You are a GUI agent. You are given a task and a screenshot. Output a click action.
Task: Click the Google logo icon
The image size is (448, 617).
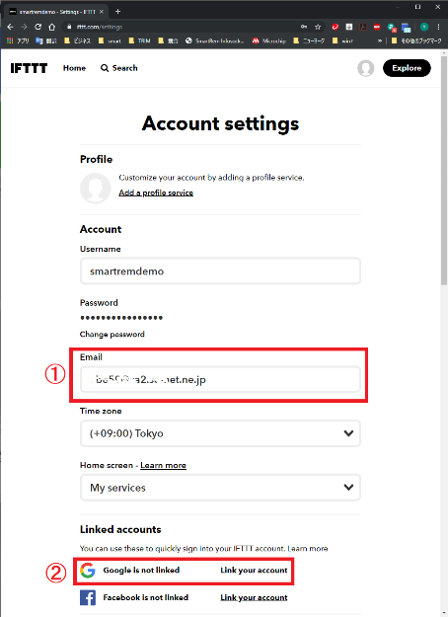(x=87, y=571)
